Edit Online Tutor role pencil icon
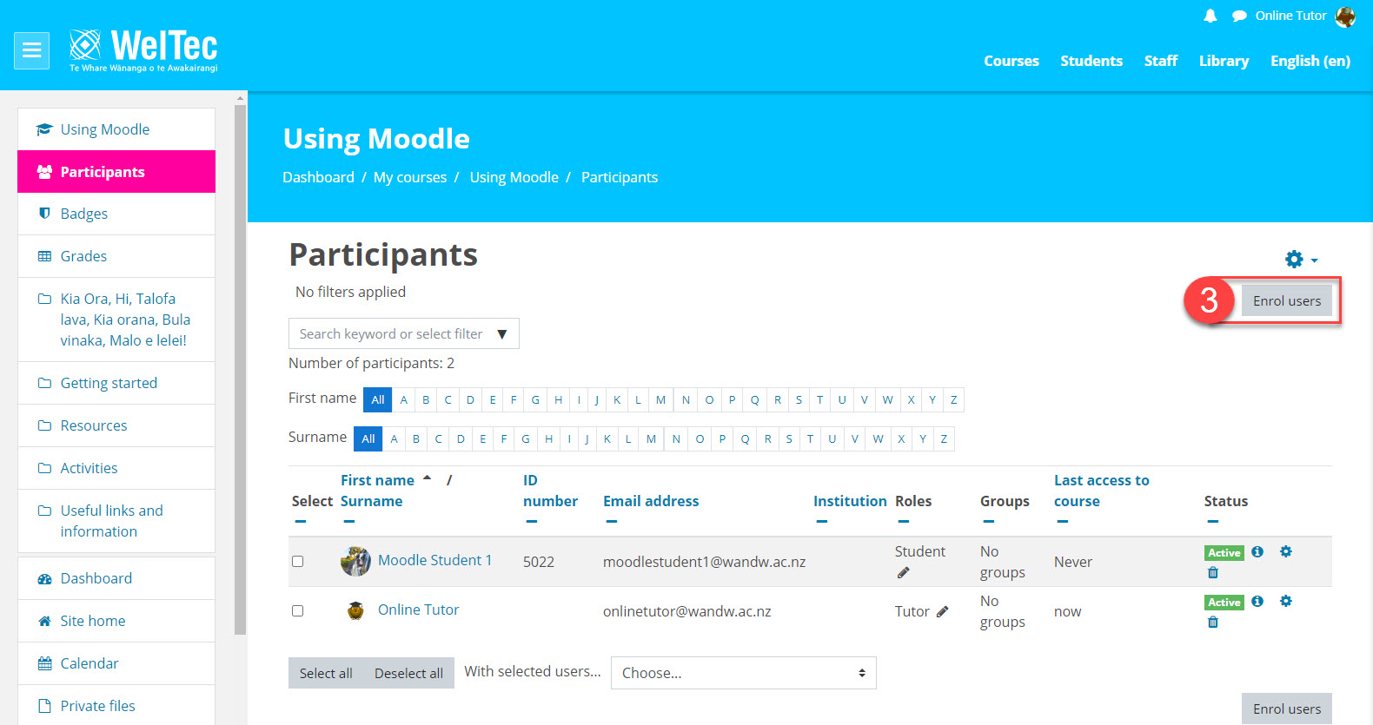This screenshot has height=725, width=1373. click(942, 611)
